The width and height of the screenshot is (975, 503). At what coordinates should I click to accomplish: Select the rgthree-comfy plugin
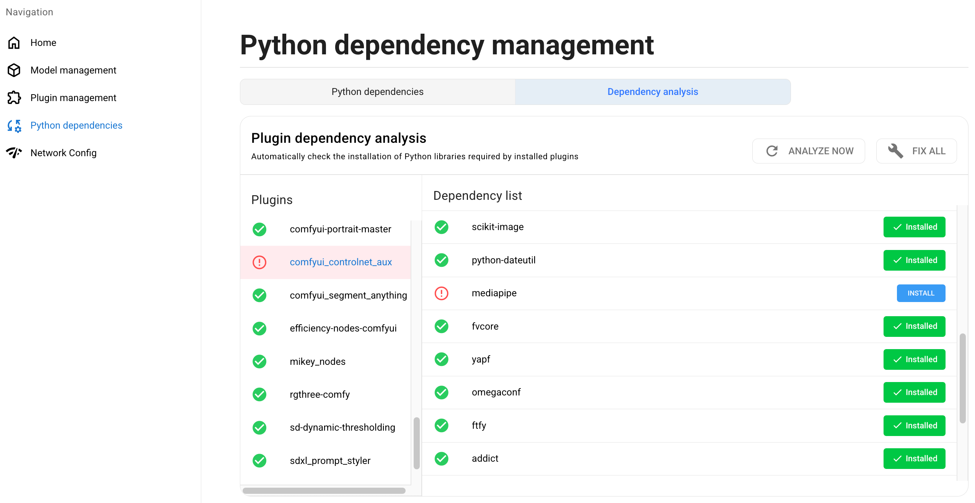320,394
